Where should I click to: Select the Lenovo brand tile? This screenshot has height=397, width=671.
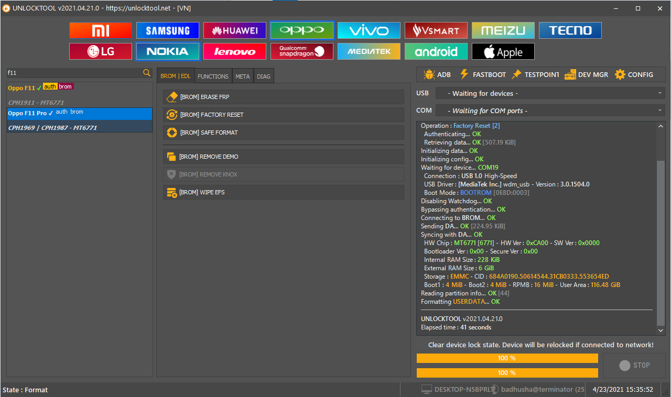(x=235, y=51)
